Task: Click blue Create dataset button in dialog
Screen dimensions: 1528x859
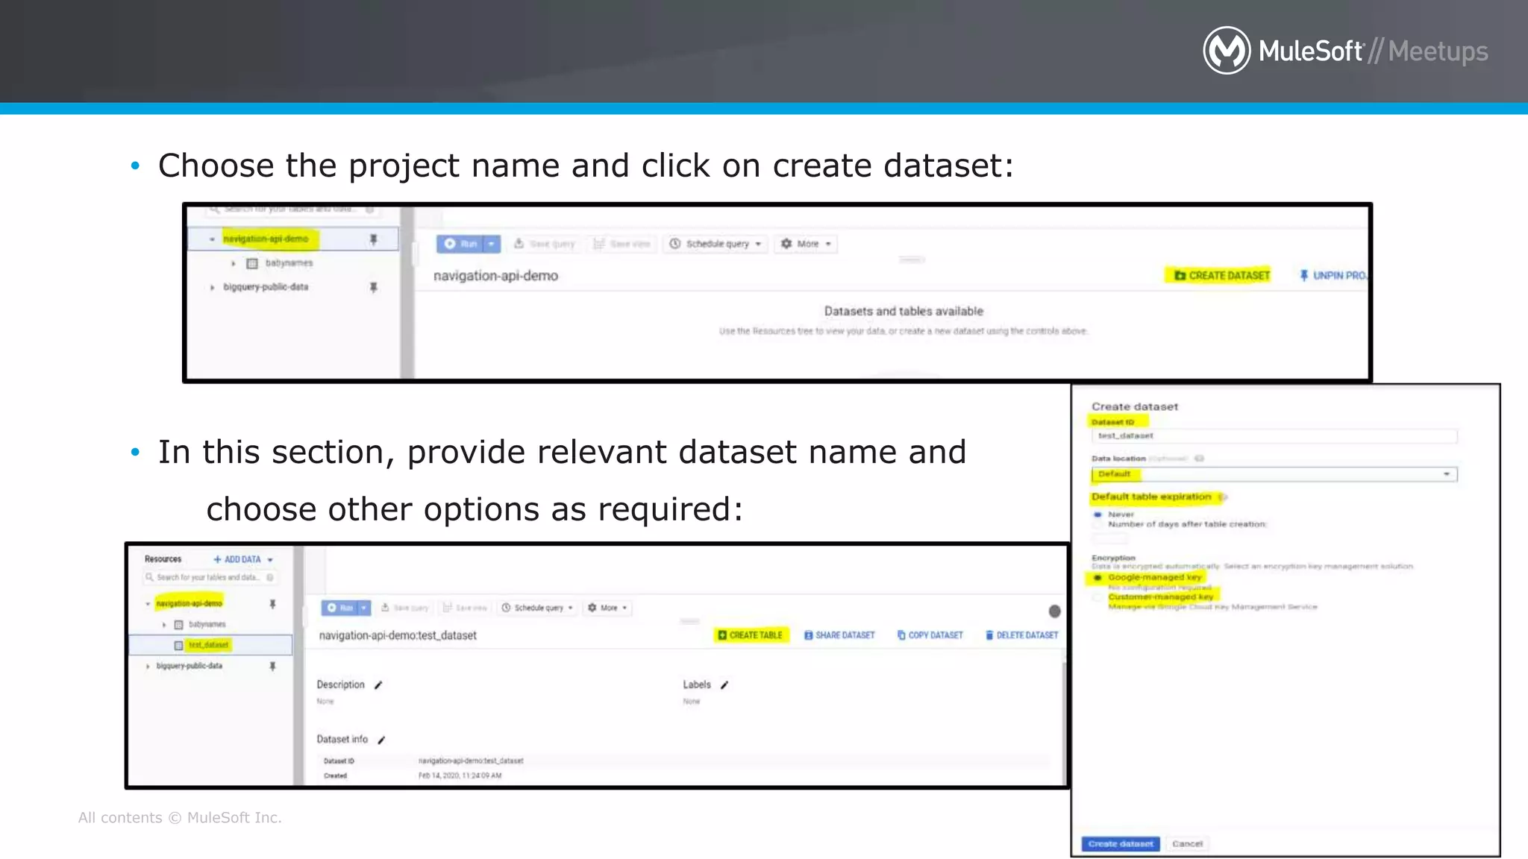Action: (x=1120, y=844)
